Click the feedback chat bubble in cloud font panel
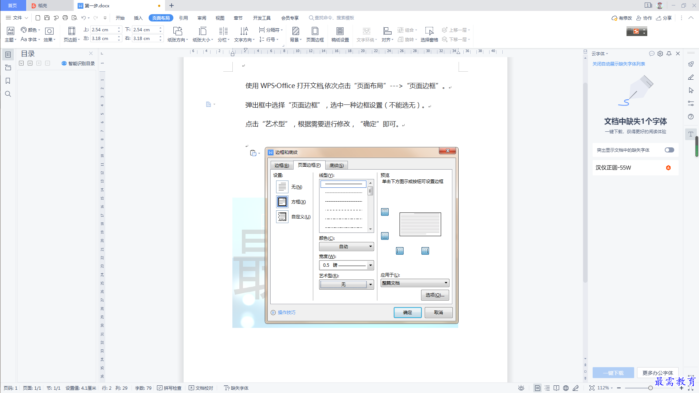 click(652, 53)
